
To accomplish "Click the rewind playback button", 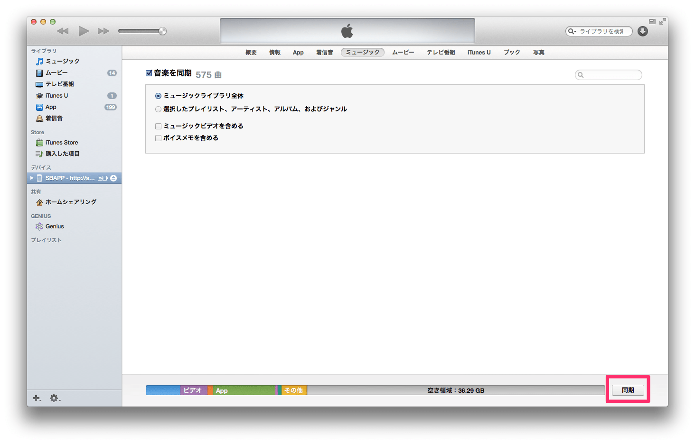I will click(x=63, y=31).
